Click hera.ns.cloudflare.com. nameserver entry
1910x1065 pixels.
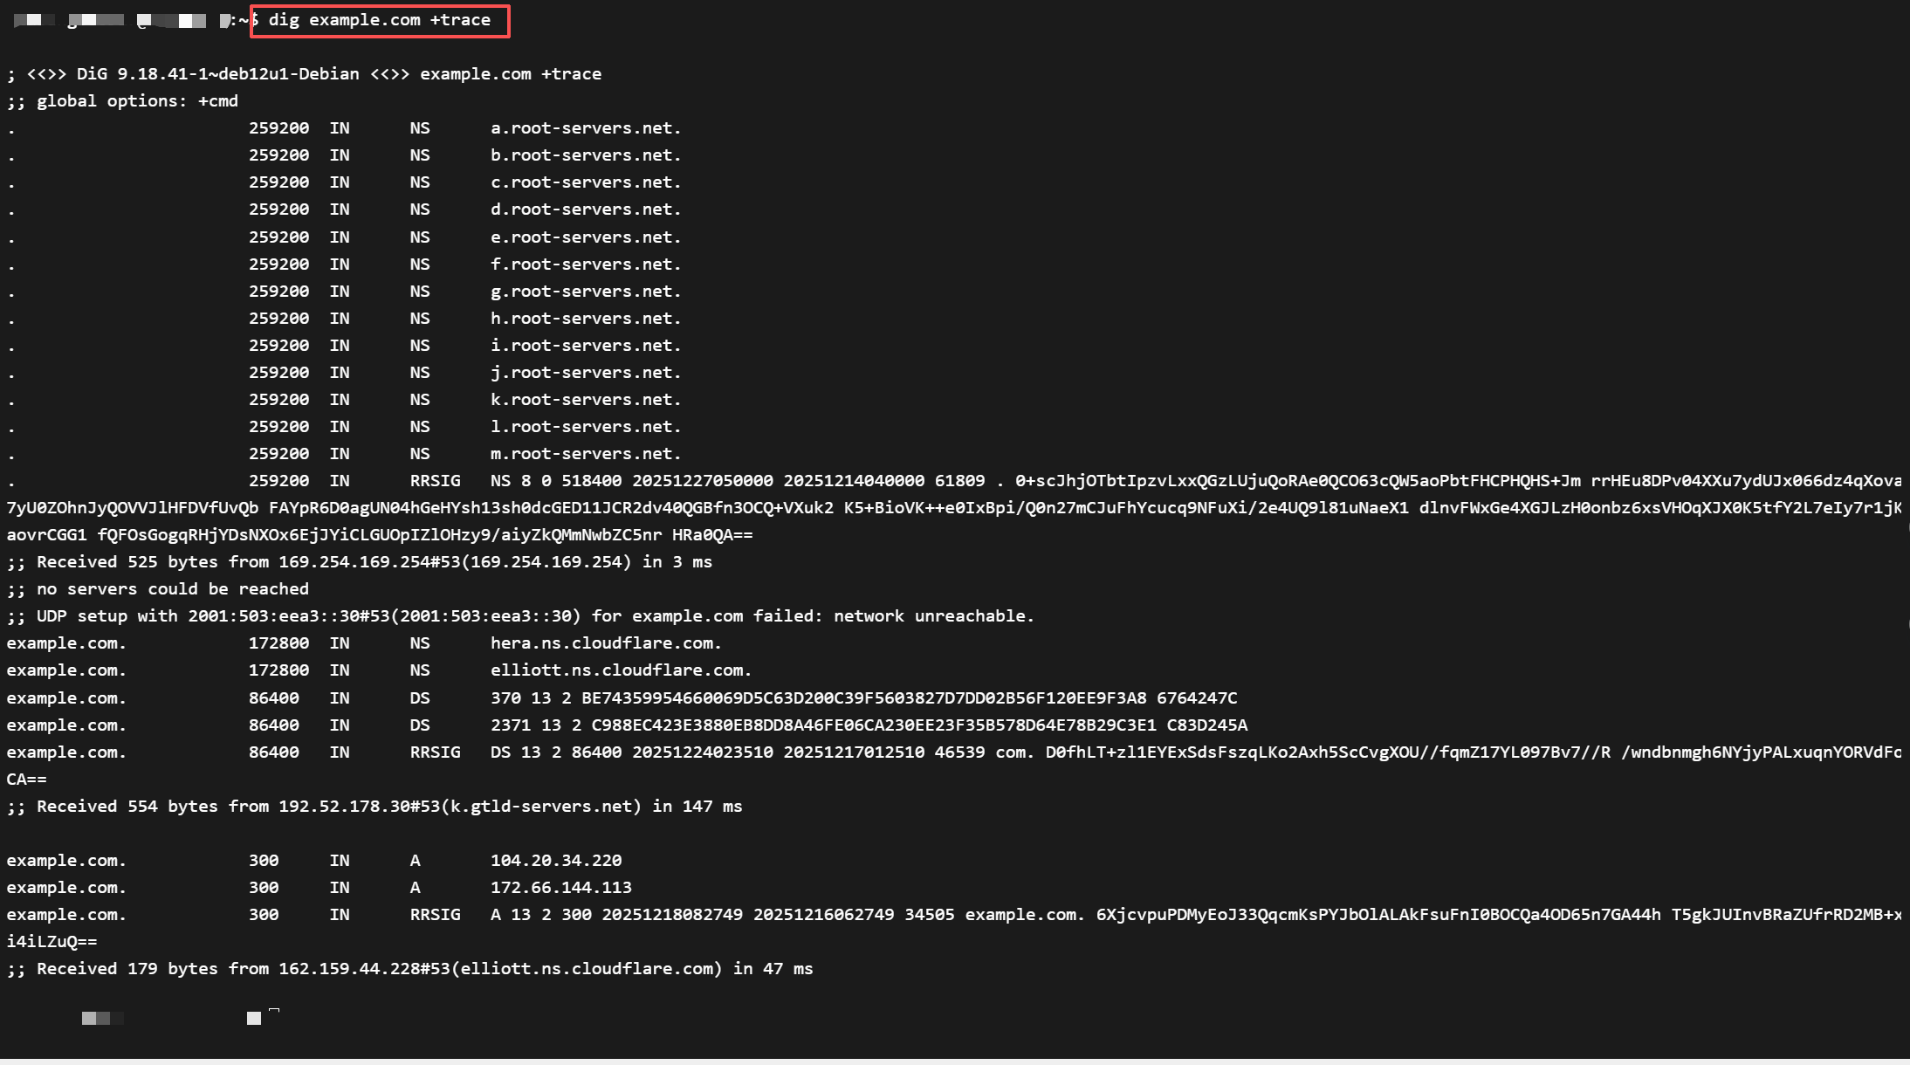[606, 643]
